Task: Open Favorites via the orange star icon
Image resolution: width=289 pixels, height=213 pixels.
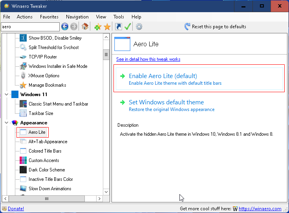Action: tap(107, 27)
